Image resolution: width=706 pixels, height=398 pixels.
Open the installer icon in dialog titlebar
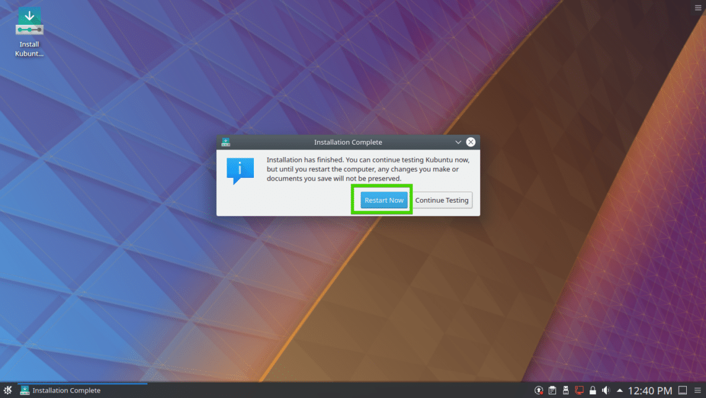(225, 142)
